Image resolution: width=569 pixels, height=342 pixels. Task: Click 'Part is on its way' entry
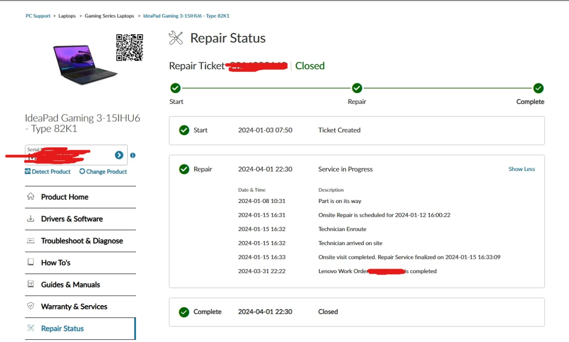pyautogui.click(x=340, y=201)
